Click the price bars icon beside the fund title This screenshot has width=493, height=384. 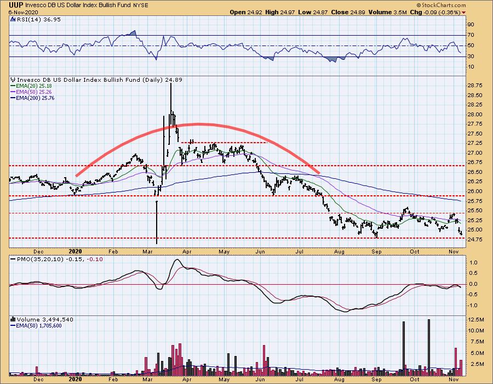tap(13, 80)
